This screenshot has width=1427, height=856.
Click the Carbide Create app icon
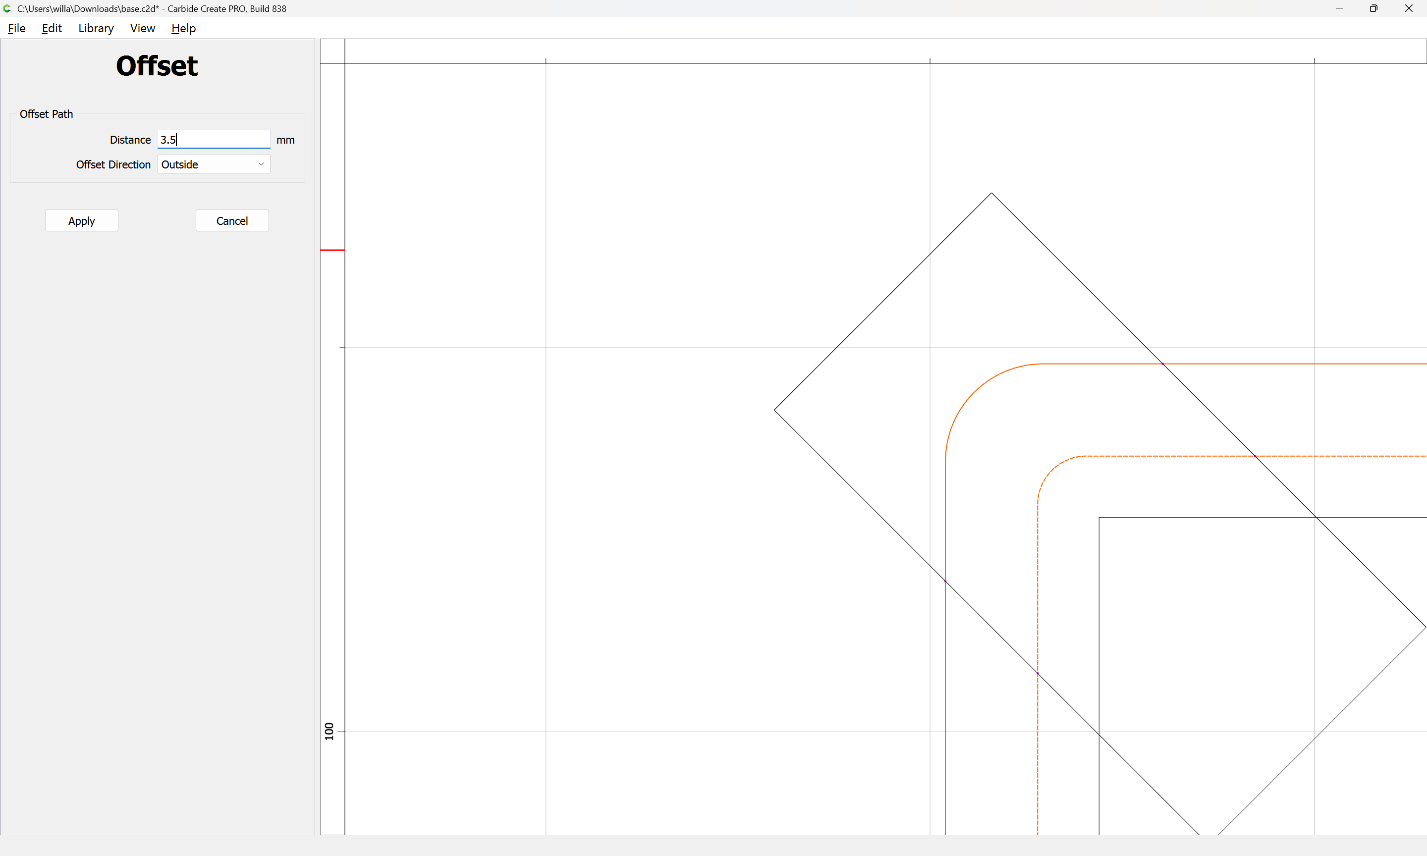click(x=7, y=8)
